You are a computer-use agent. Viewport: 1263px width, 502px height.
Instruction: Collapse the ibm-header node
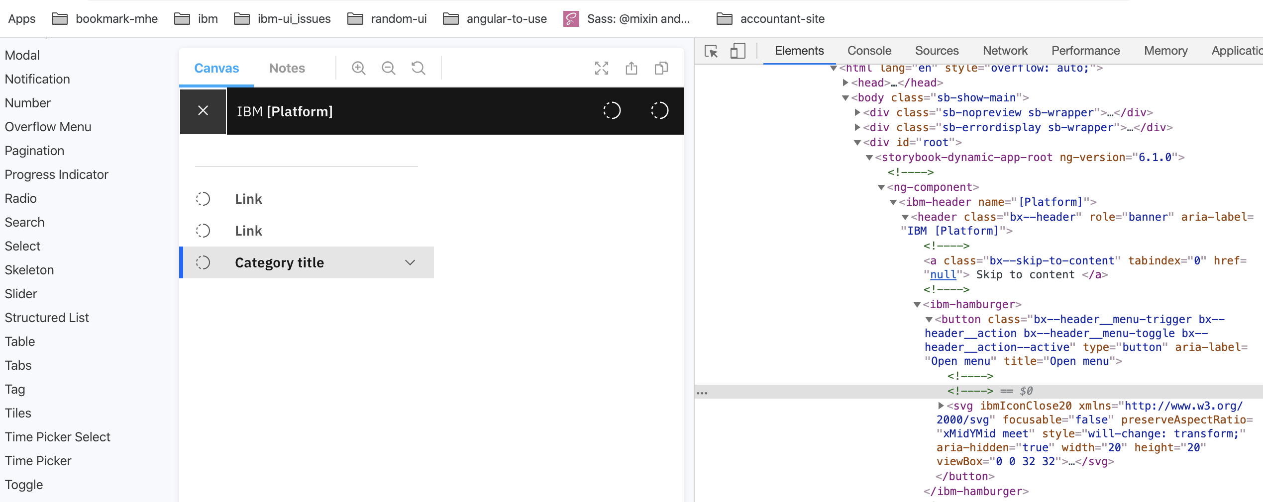[x=894, y=202]
